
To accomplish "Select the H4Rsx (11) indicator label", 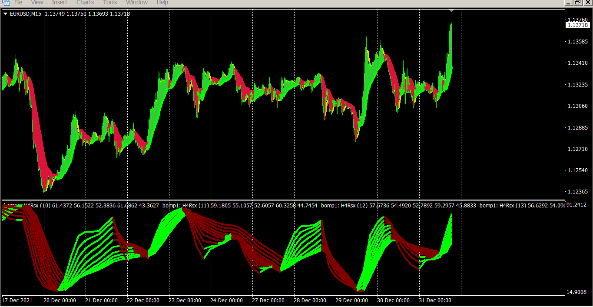I will point(196,205).
